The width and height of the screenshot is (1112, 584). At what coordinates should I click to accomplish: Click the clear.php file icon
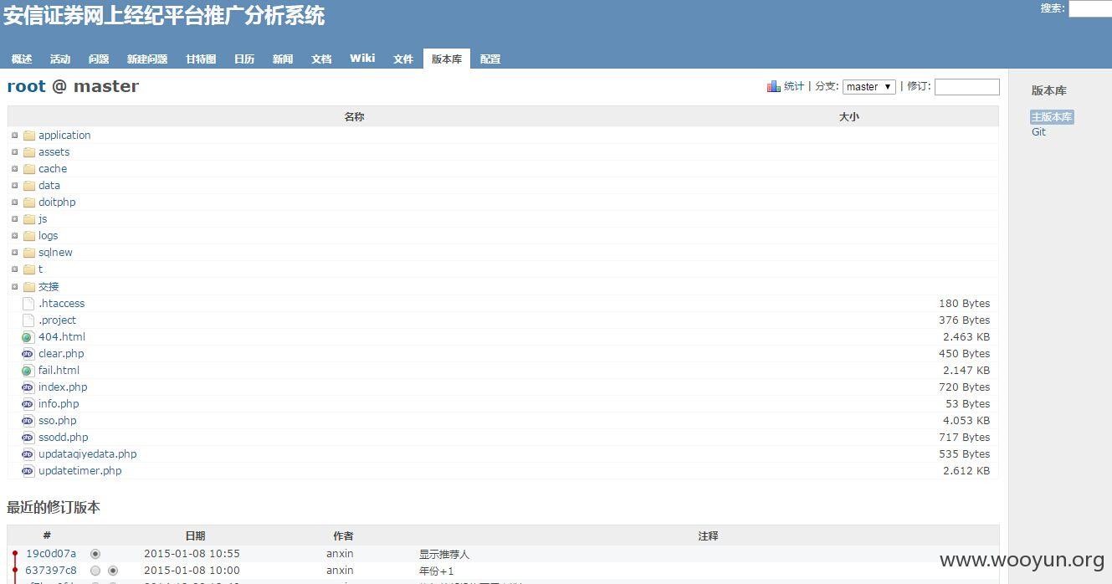(x=28, y=354)
